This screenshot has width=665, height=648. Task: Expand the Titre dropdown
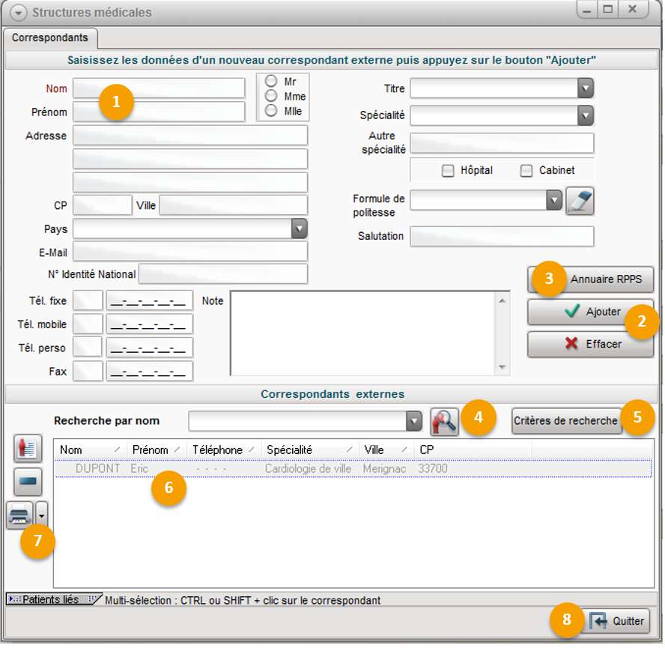tap(586, 88)
